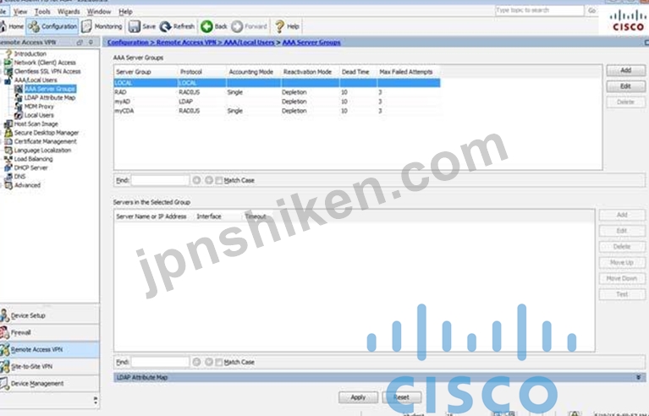Click Delete for AAA server groups
Screen dimensions: 649x416
point(625,101)
